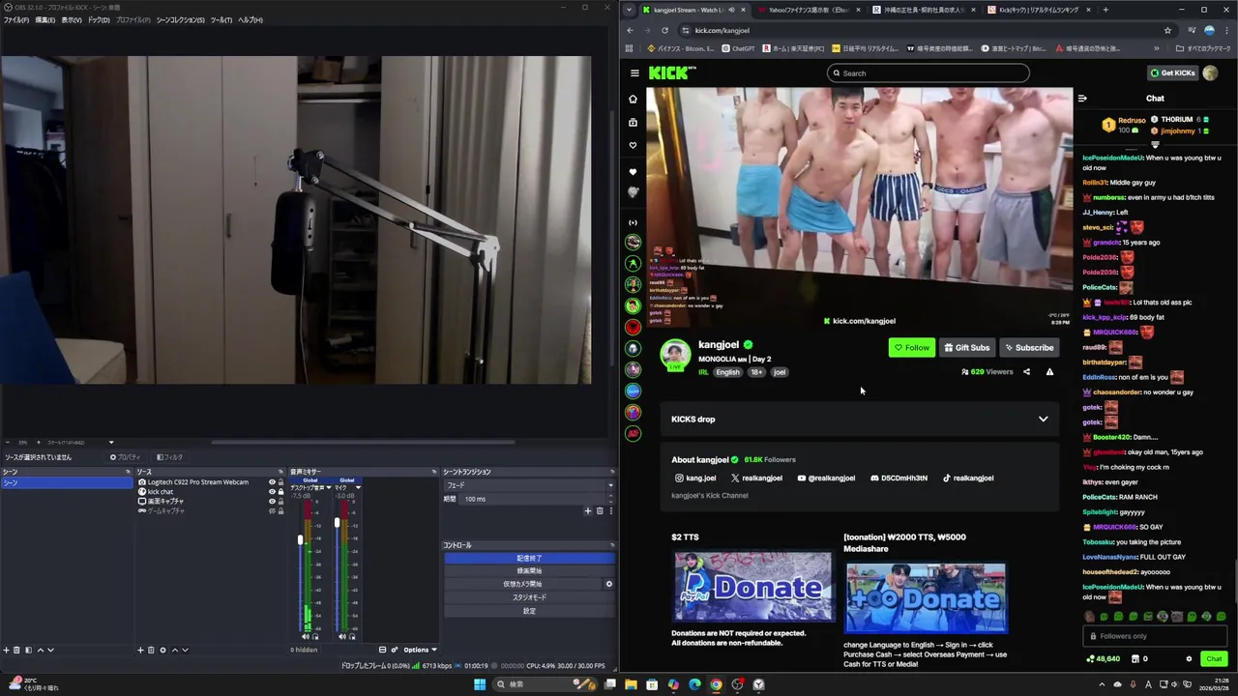Click the Gift Subs button
The image size is (1238, 696).
point(966,348)
